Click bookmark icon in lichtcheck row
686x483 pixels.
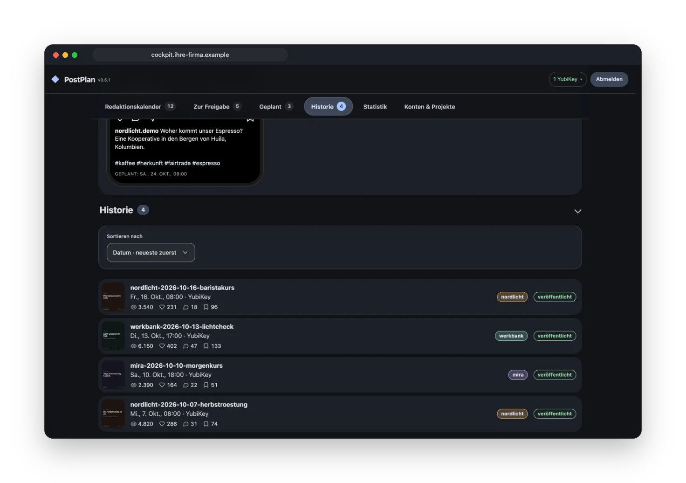pos(206,346)
